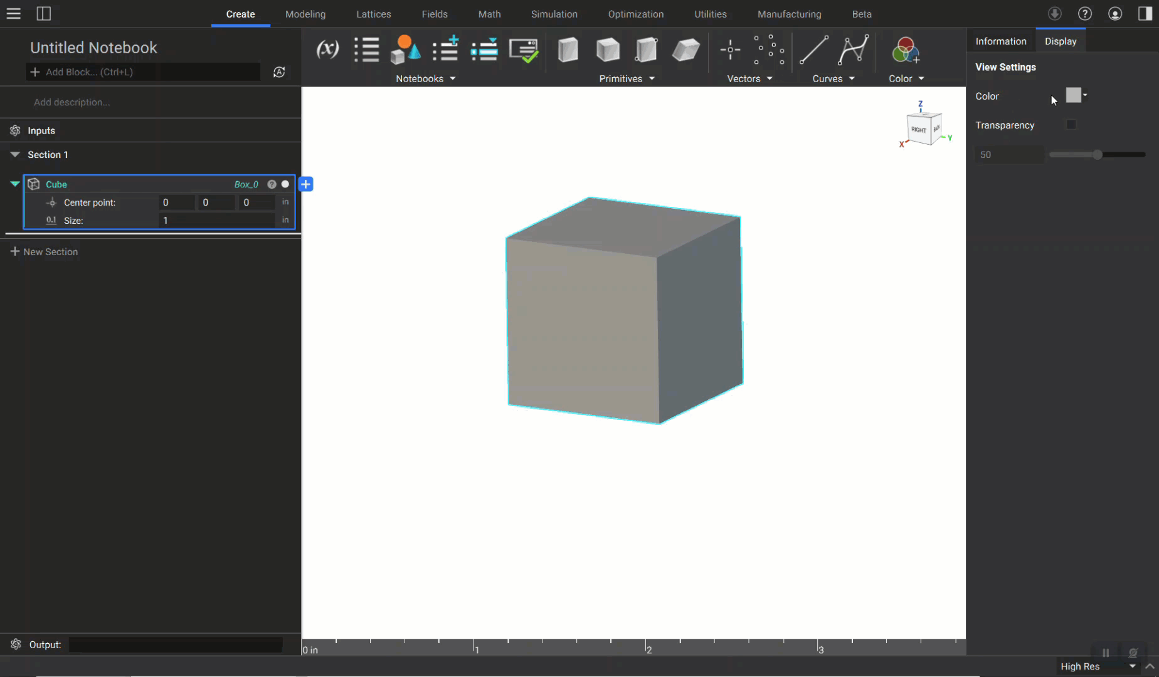Click the download arrow icon
This screenshot has height=677, width=1159.
coord(1055,14)
